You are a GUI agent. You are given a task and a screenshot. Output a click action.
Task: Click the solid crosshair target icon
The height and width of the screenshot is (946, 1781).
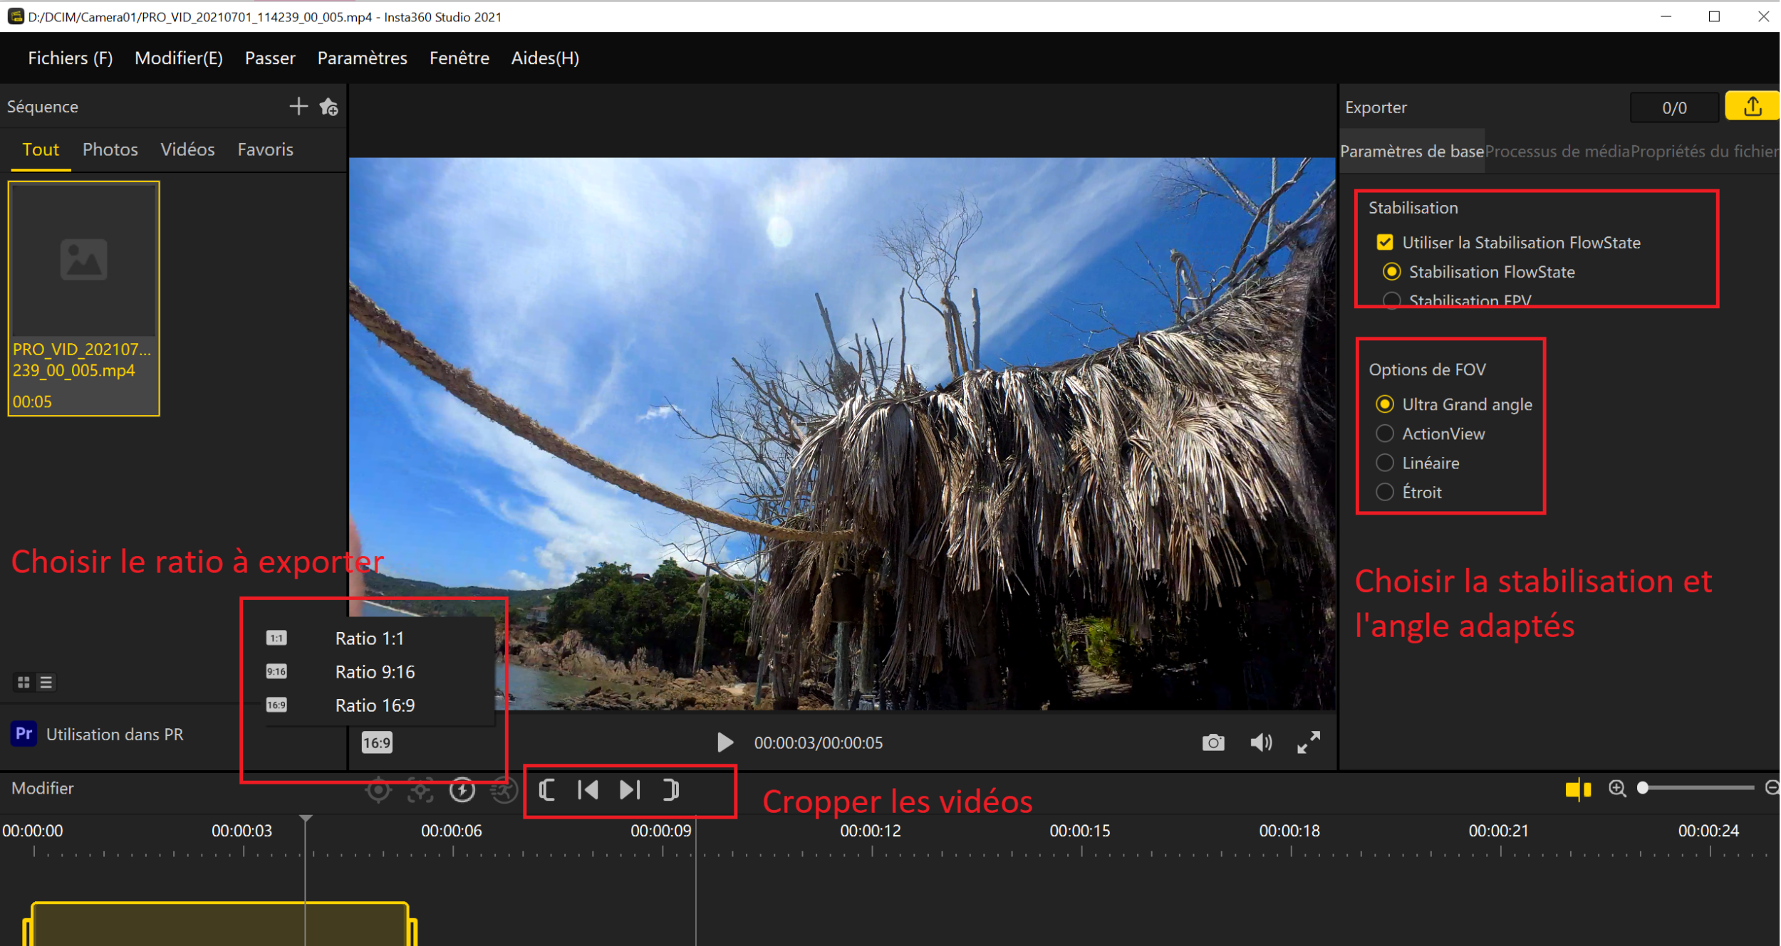[378, 789]
